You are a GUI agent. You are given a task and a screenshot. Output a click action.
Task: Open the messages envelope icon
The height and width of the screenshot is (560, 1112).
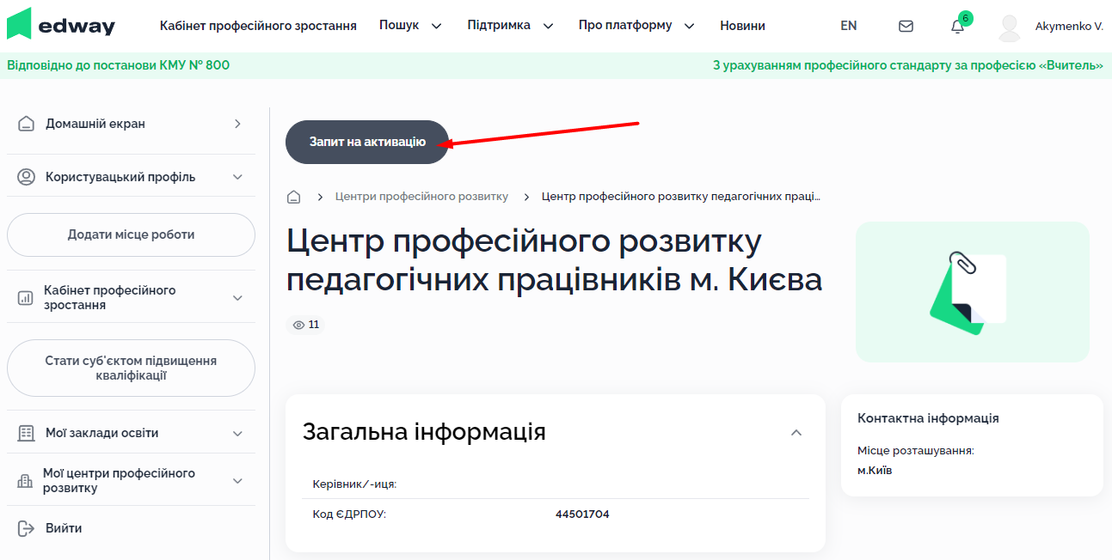coord(906,26)
